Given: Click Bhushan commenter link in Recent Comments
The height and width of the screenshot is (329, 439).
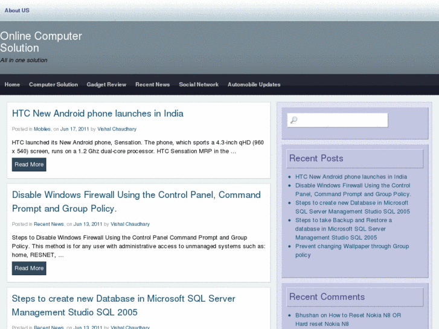Looking at the screenshot, I should [x=307, y=315].
